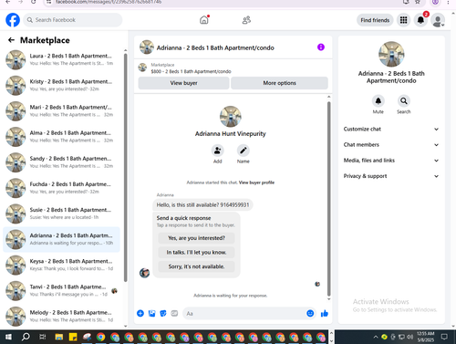
Task: Open the Facebook menu grid icon
Action: click(403, 20)
